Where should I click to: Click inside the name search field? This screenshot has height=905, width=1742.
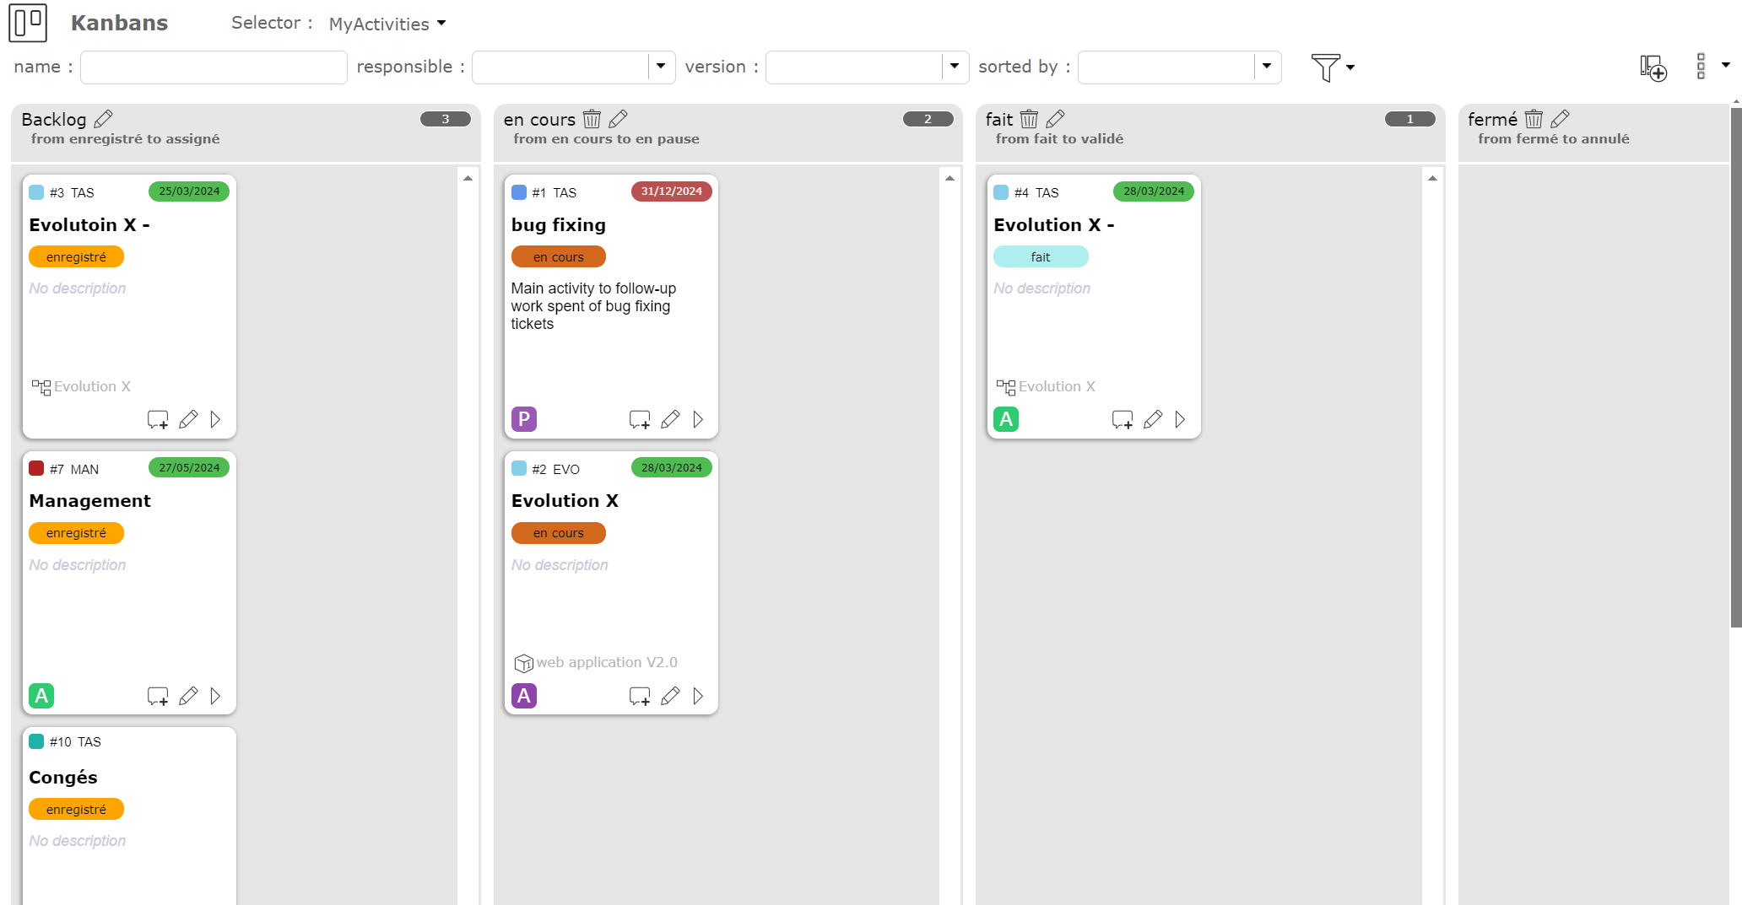(213, 67)
